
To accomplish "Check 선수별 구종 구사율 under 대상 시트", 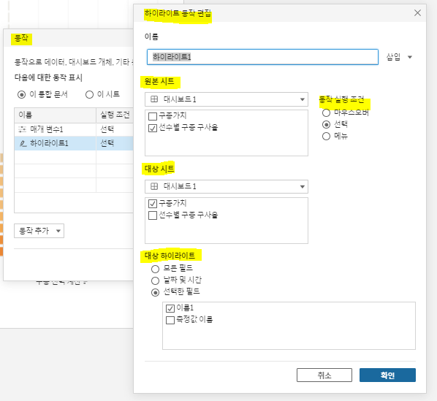I will click(x=153, y=215).
